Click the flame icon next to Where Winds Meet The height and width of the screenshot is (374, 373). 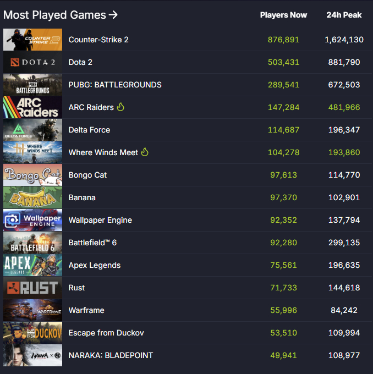click(x=145, y=152)
